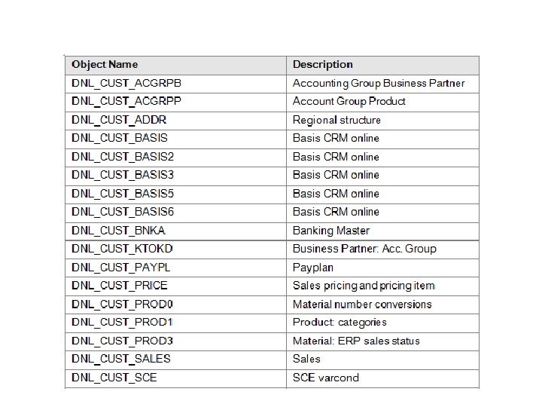The image size is (542, 407).
Task: Select DNL_CUST_PROD1 table entry
Action: click(x=123, y=323)
